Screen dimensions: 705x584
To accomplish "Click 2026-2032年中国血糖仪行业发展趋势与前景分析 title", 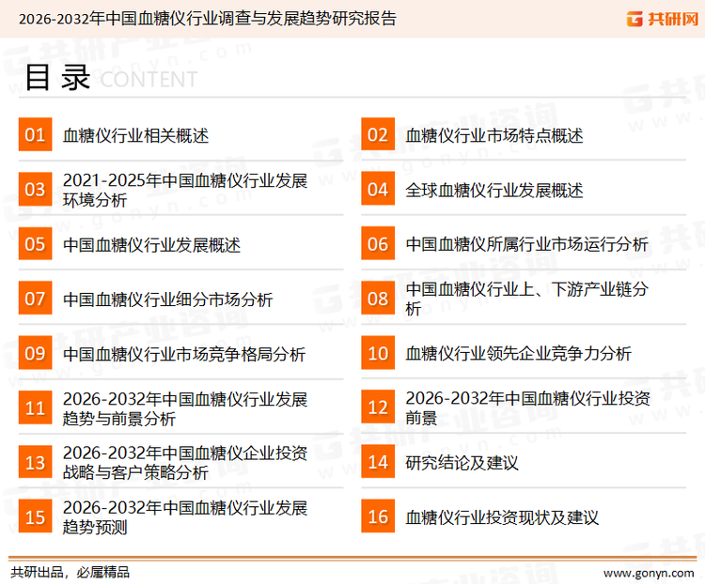I will point(185,408).
